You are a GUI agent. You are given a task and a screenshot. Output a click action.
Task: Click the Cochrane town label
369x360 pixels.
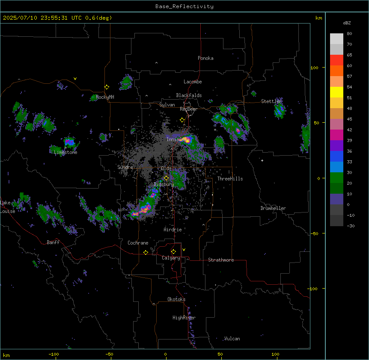pyautogui.click(x=138, y=243)
